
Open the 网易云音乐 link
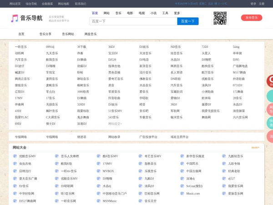22,79
